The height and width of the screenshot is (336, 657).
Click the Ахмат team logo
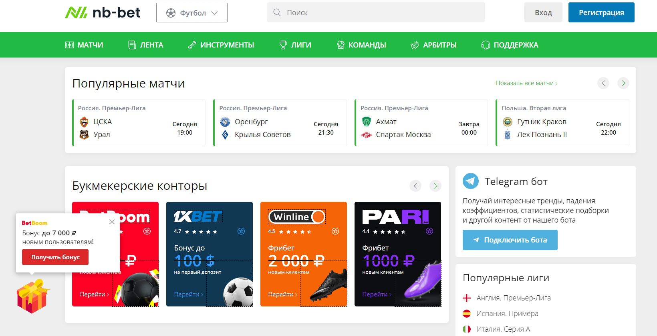point(367,122)
